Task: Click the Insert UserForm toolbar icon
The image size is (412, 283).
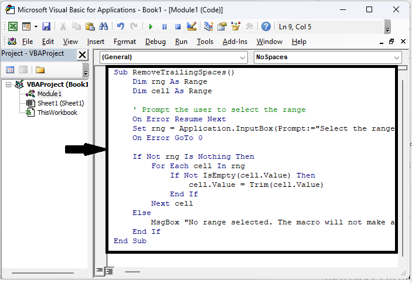Action: 26,26
